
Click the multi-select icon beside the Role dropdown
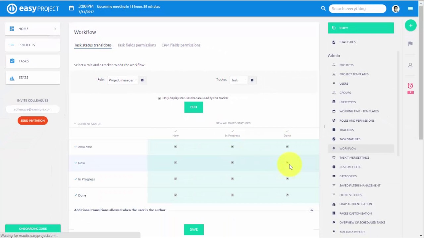point(142,80)
